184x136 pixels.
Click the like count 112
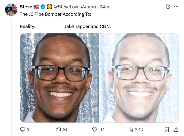tap(102, 130)
